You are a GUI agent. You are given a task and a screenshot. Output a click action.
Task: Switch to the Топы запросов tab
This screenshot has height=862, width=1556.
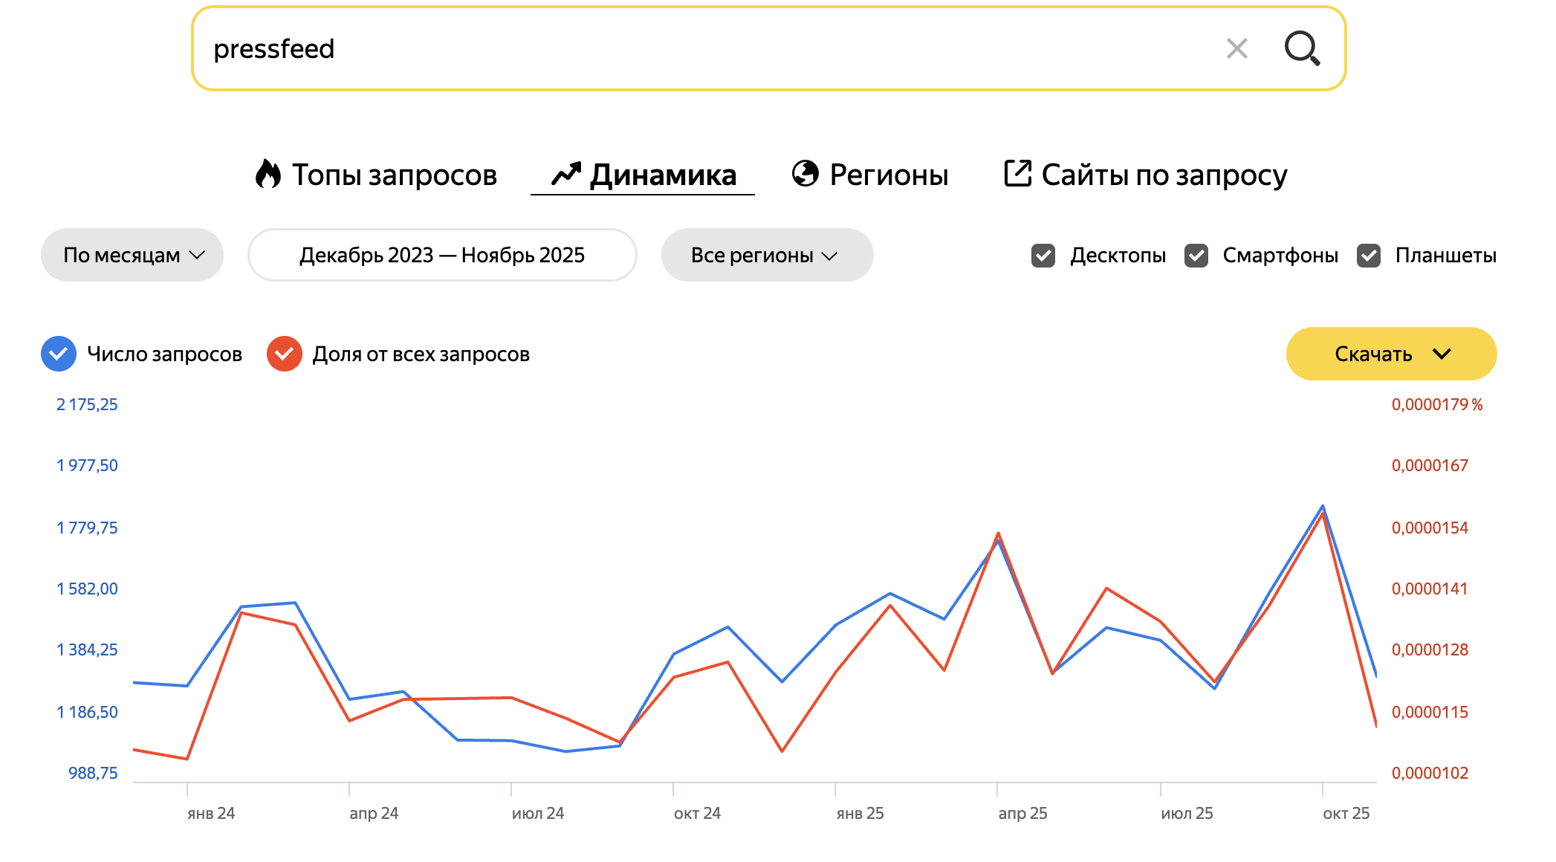(x=394, y=175)
